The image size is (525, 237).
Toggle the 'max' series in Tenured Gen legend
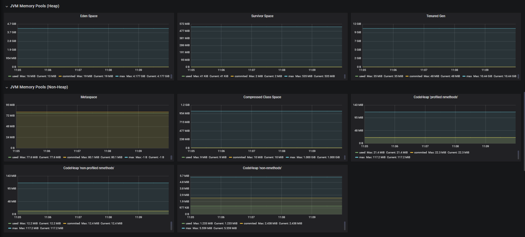[469, 76]
